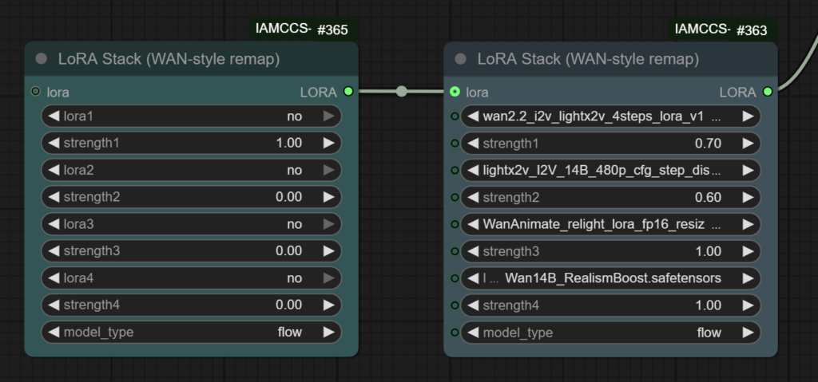Image resolution: width=818 pixels, height=382 pixels.
Task: Increase strength4 in node #365 with right arrow
Action: pos(328,305)
